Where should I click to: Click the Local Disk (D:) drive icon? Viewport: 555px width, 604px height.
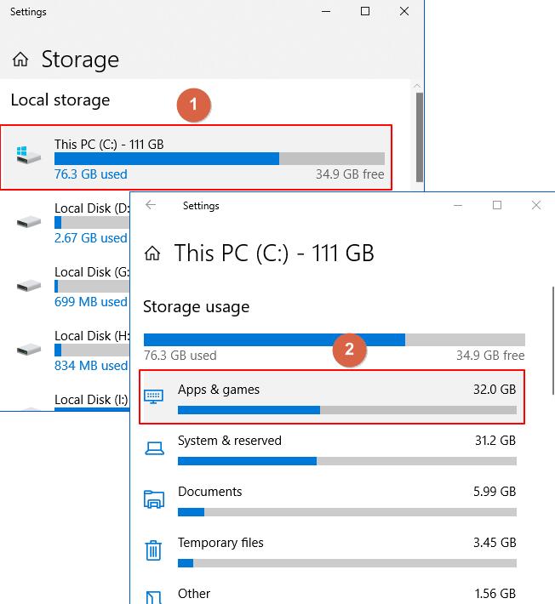(29, 222)
